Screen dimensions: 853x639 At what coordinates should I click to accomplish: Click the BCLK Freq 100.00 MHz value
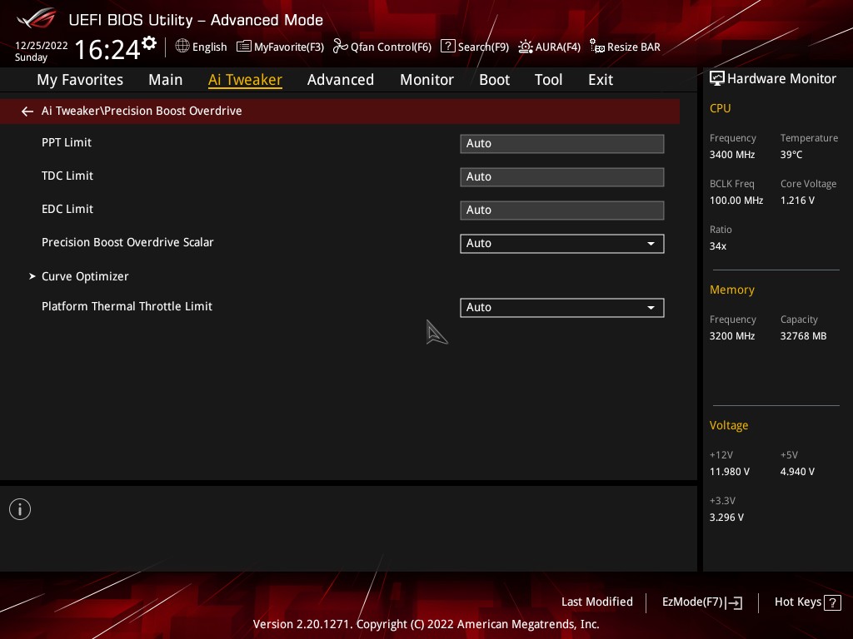pos(736,201)
